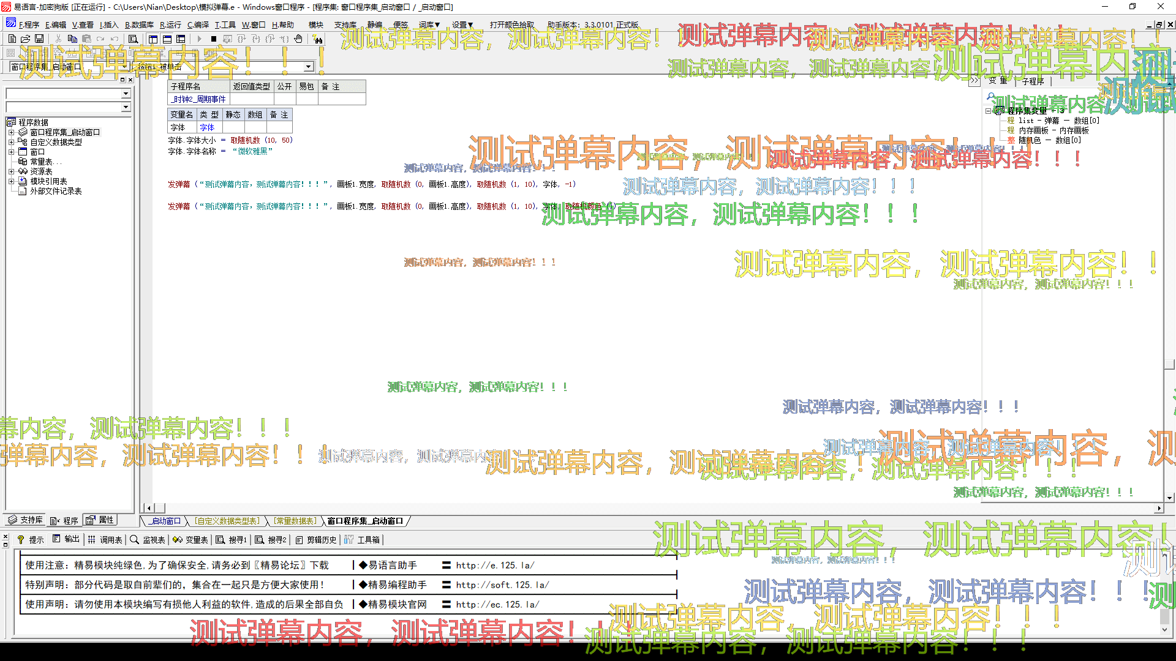
Task: Open the 设置▼ assistant menu
Action: tap(462, 24)
